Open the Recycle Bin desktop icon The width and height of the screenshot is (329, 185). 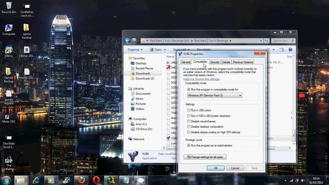[x=9, y=8]
